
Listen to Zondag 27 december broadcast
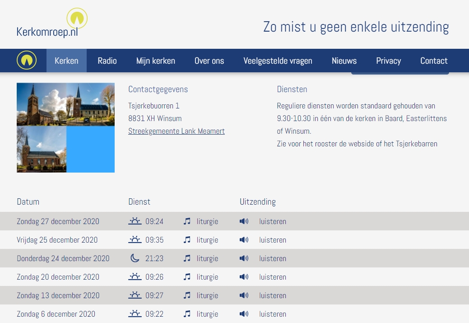point(273,221)
